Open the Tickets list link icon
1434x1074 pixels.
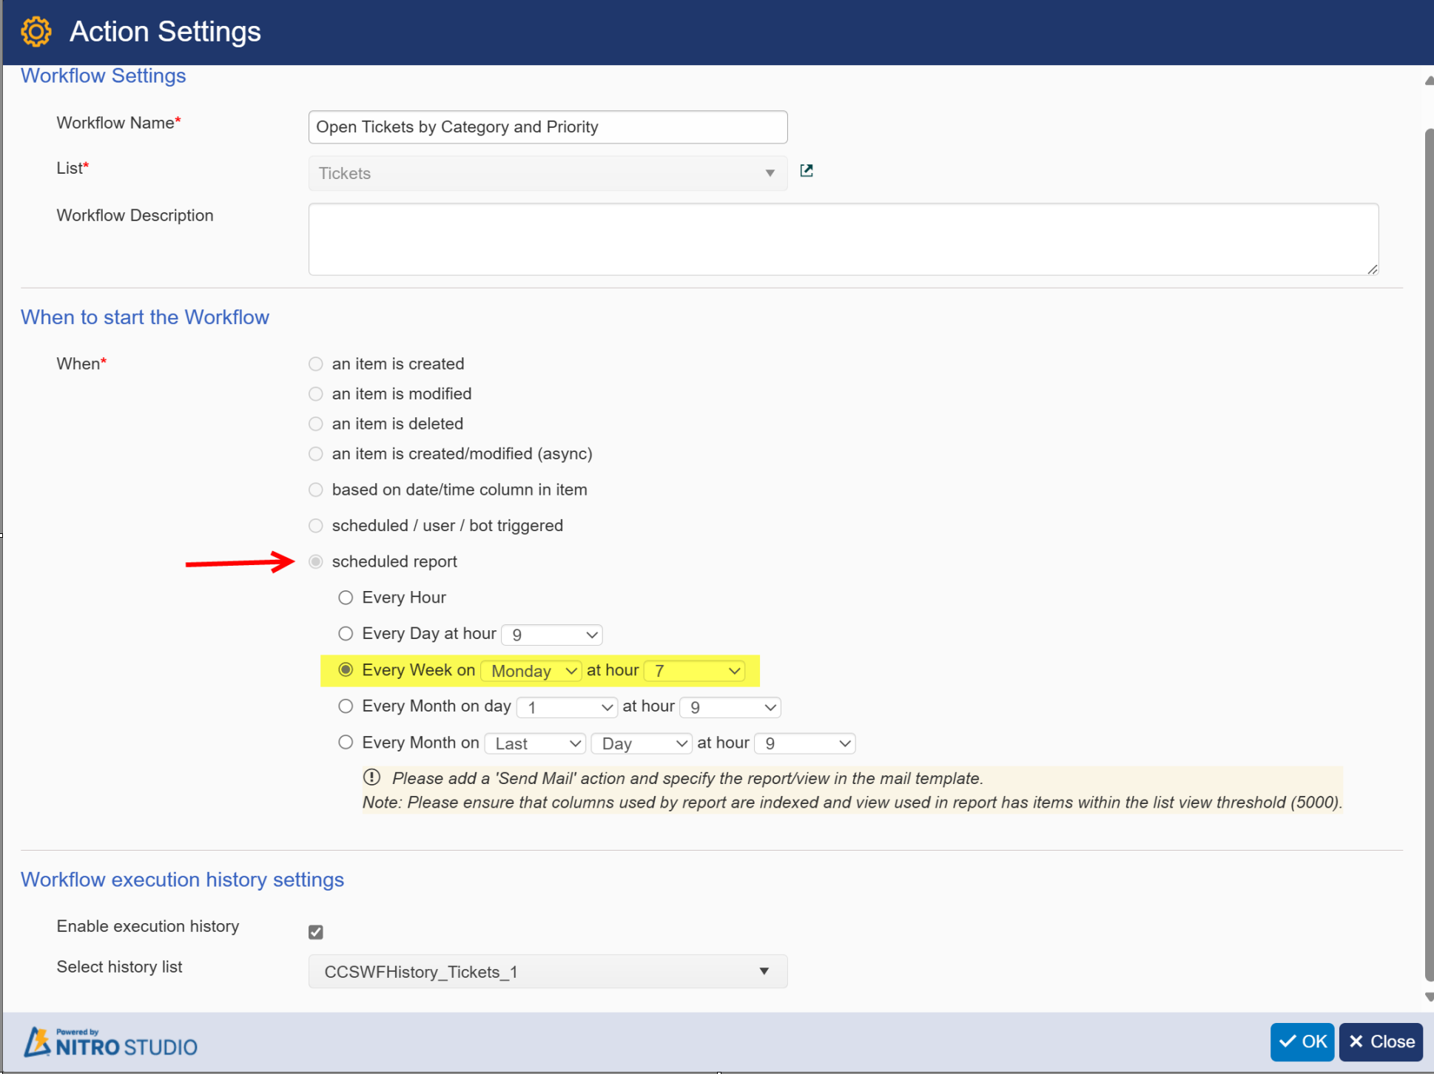tap(807, 171)
